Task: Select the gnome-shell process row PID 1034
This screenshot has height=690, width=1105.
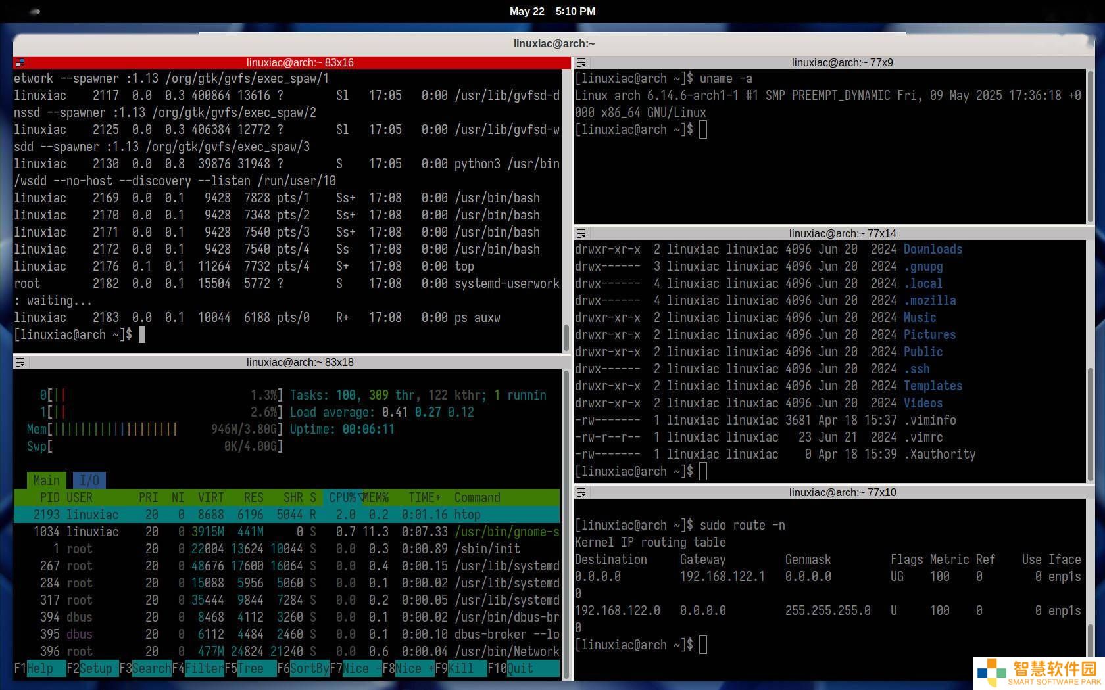Action: tap(287, 532)
